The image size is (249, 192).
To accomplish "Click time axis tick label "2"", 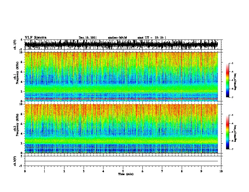I will click(64, 171).
